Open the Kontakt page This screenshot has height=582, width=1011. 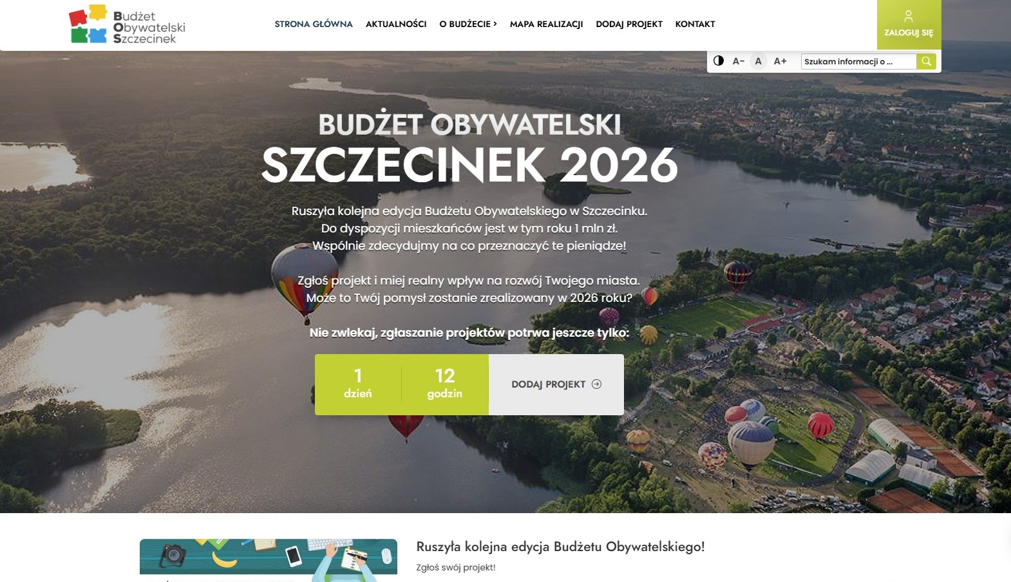coord(695,24)
